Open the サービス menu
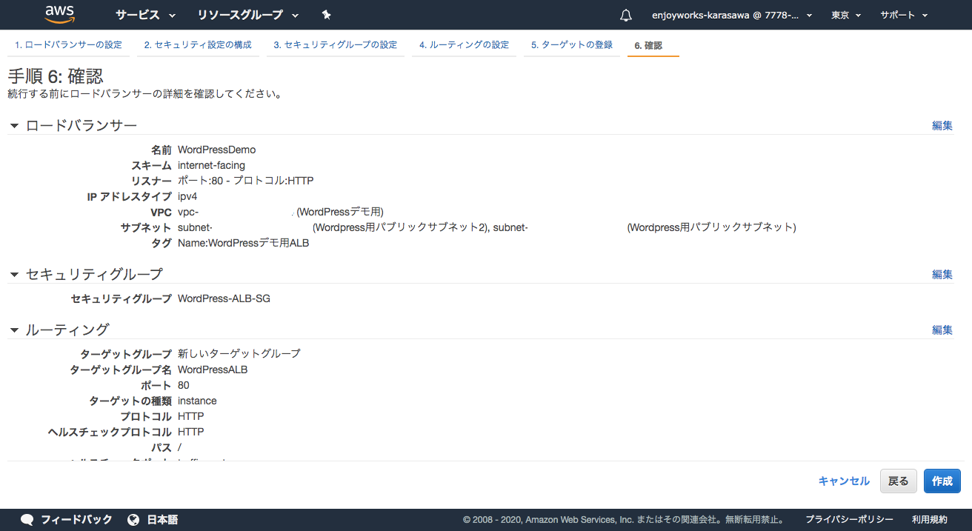The image size is (972, 531). [145, 15]
